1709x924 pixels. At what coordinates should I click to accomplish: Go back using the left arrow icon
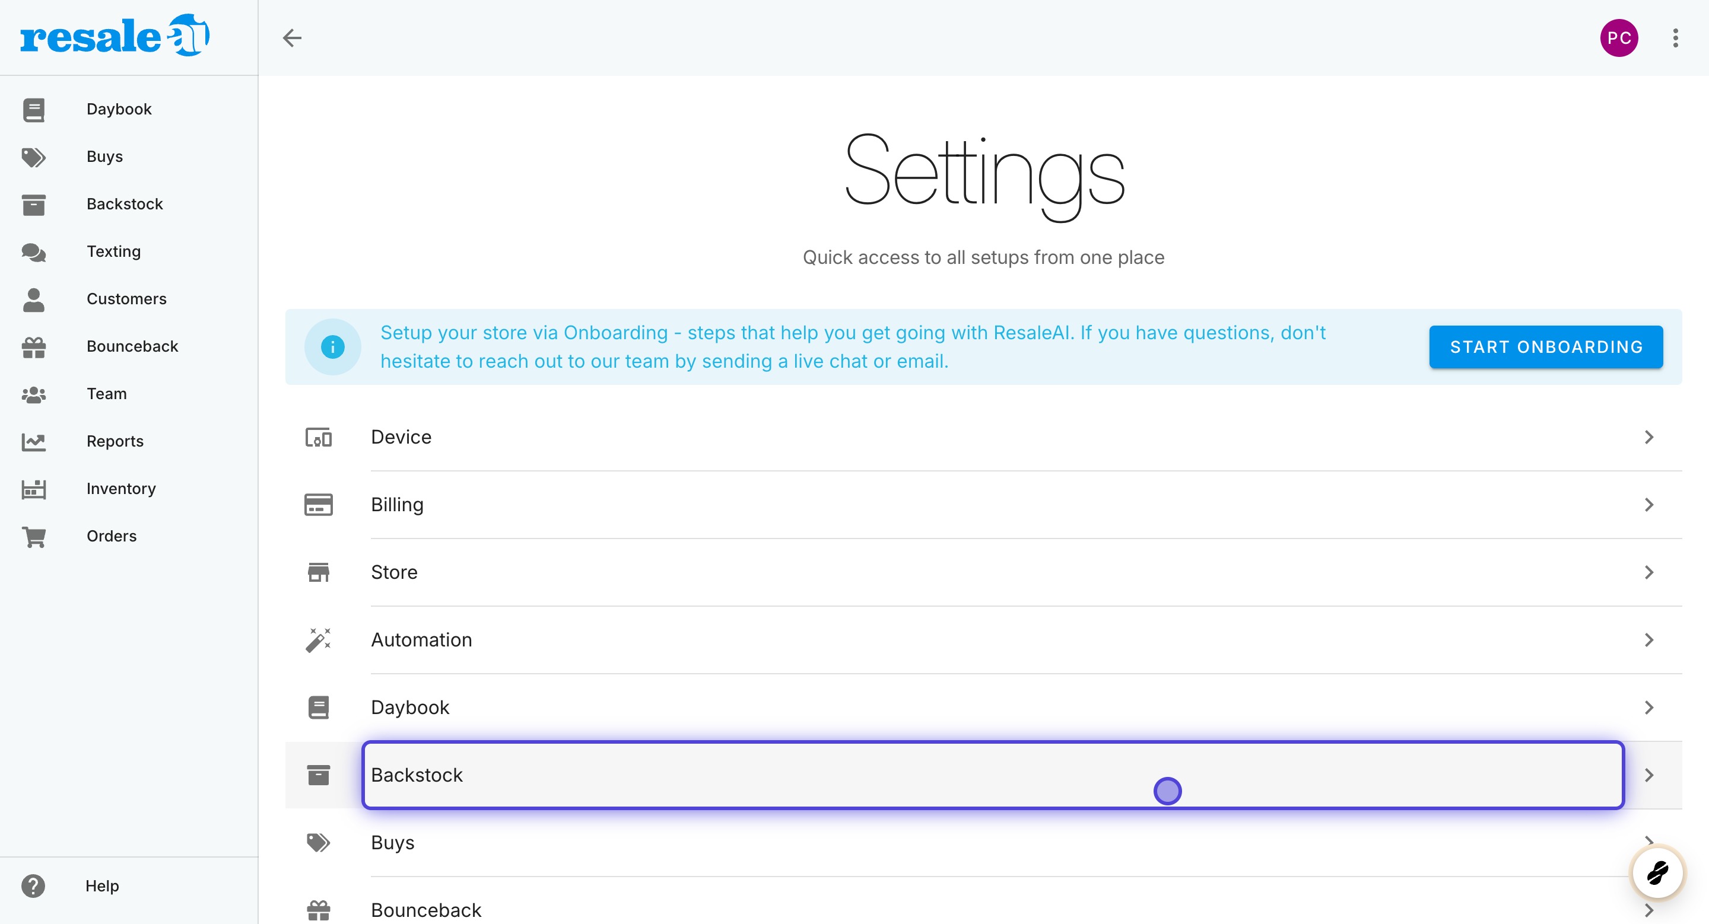(292, 38)
